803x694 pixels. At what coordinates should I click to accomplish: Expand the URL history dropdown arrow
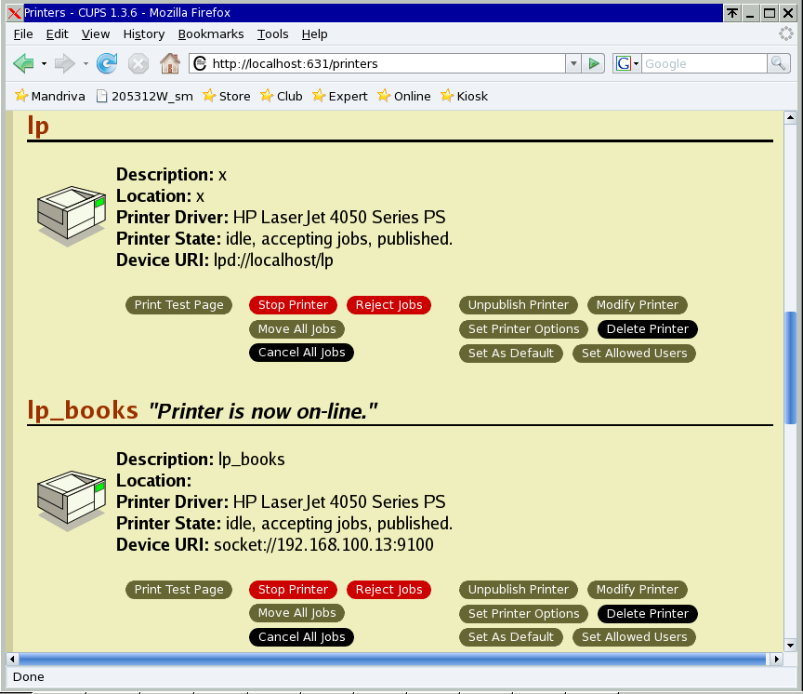click(x=573, y=63)
